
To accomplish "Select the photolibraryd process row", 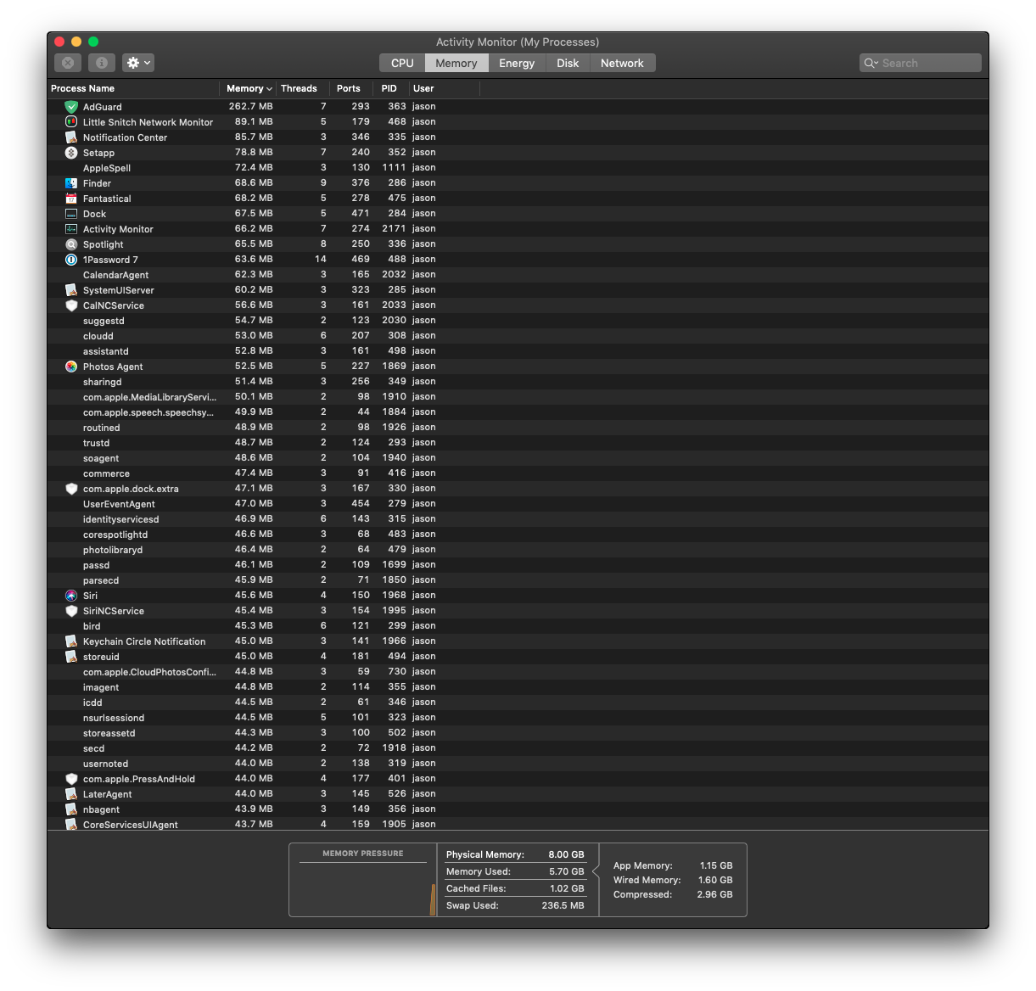I will (x=518, y=550).
